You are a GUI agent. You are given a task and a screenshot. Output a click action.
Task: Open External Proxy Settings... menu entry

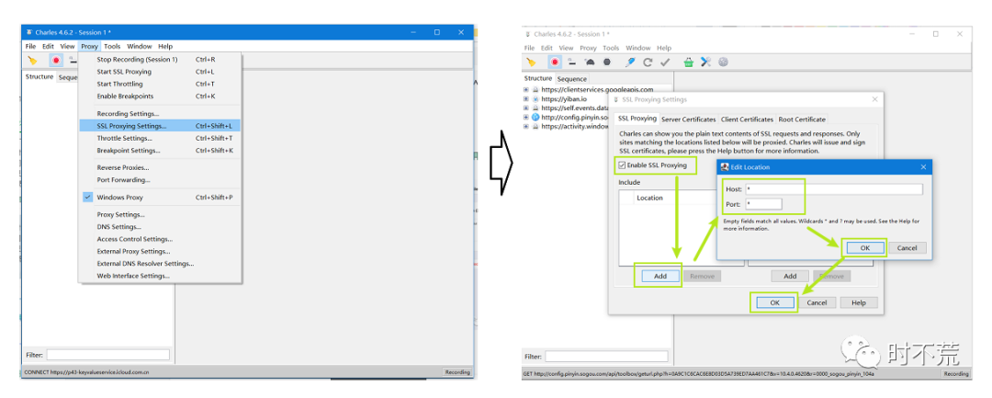pyautogui.click(x=160, y=251)
